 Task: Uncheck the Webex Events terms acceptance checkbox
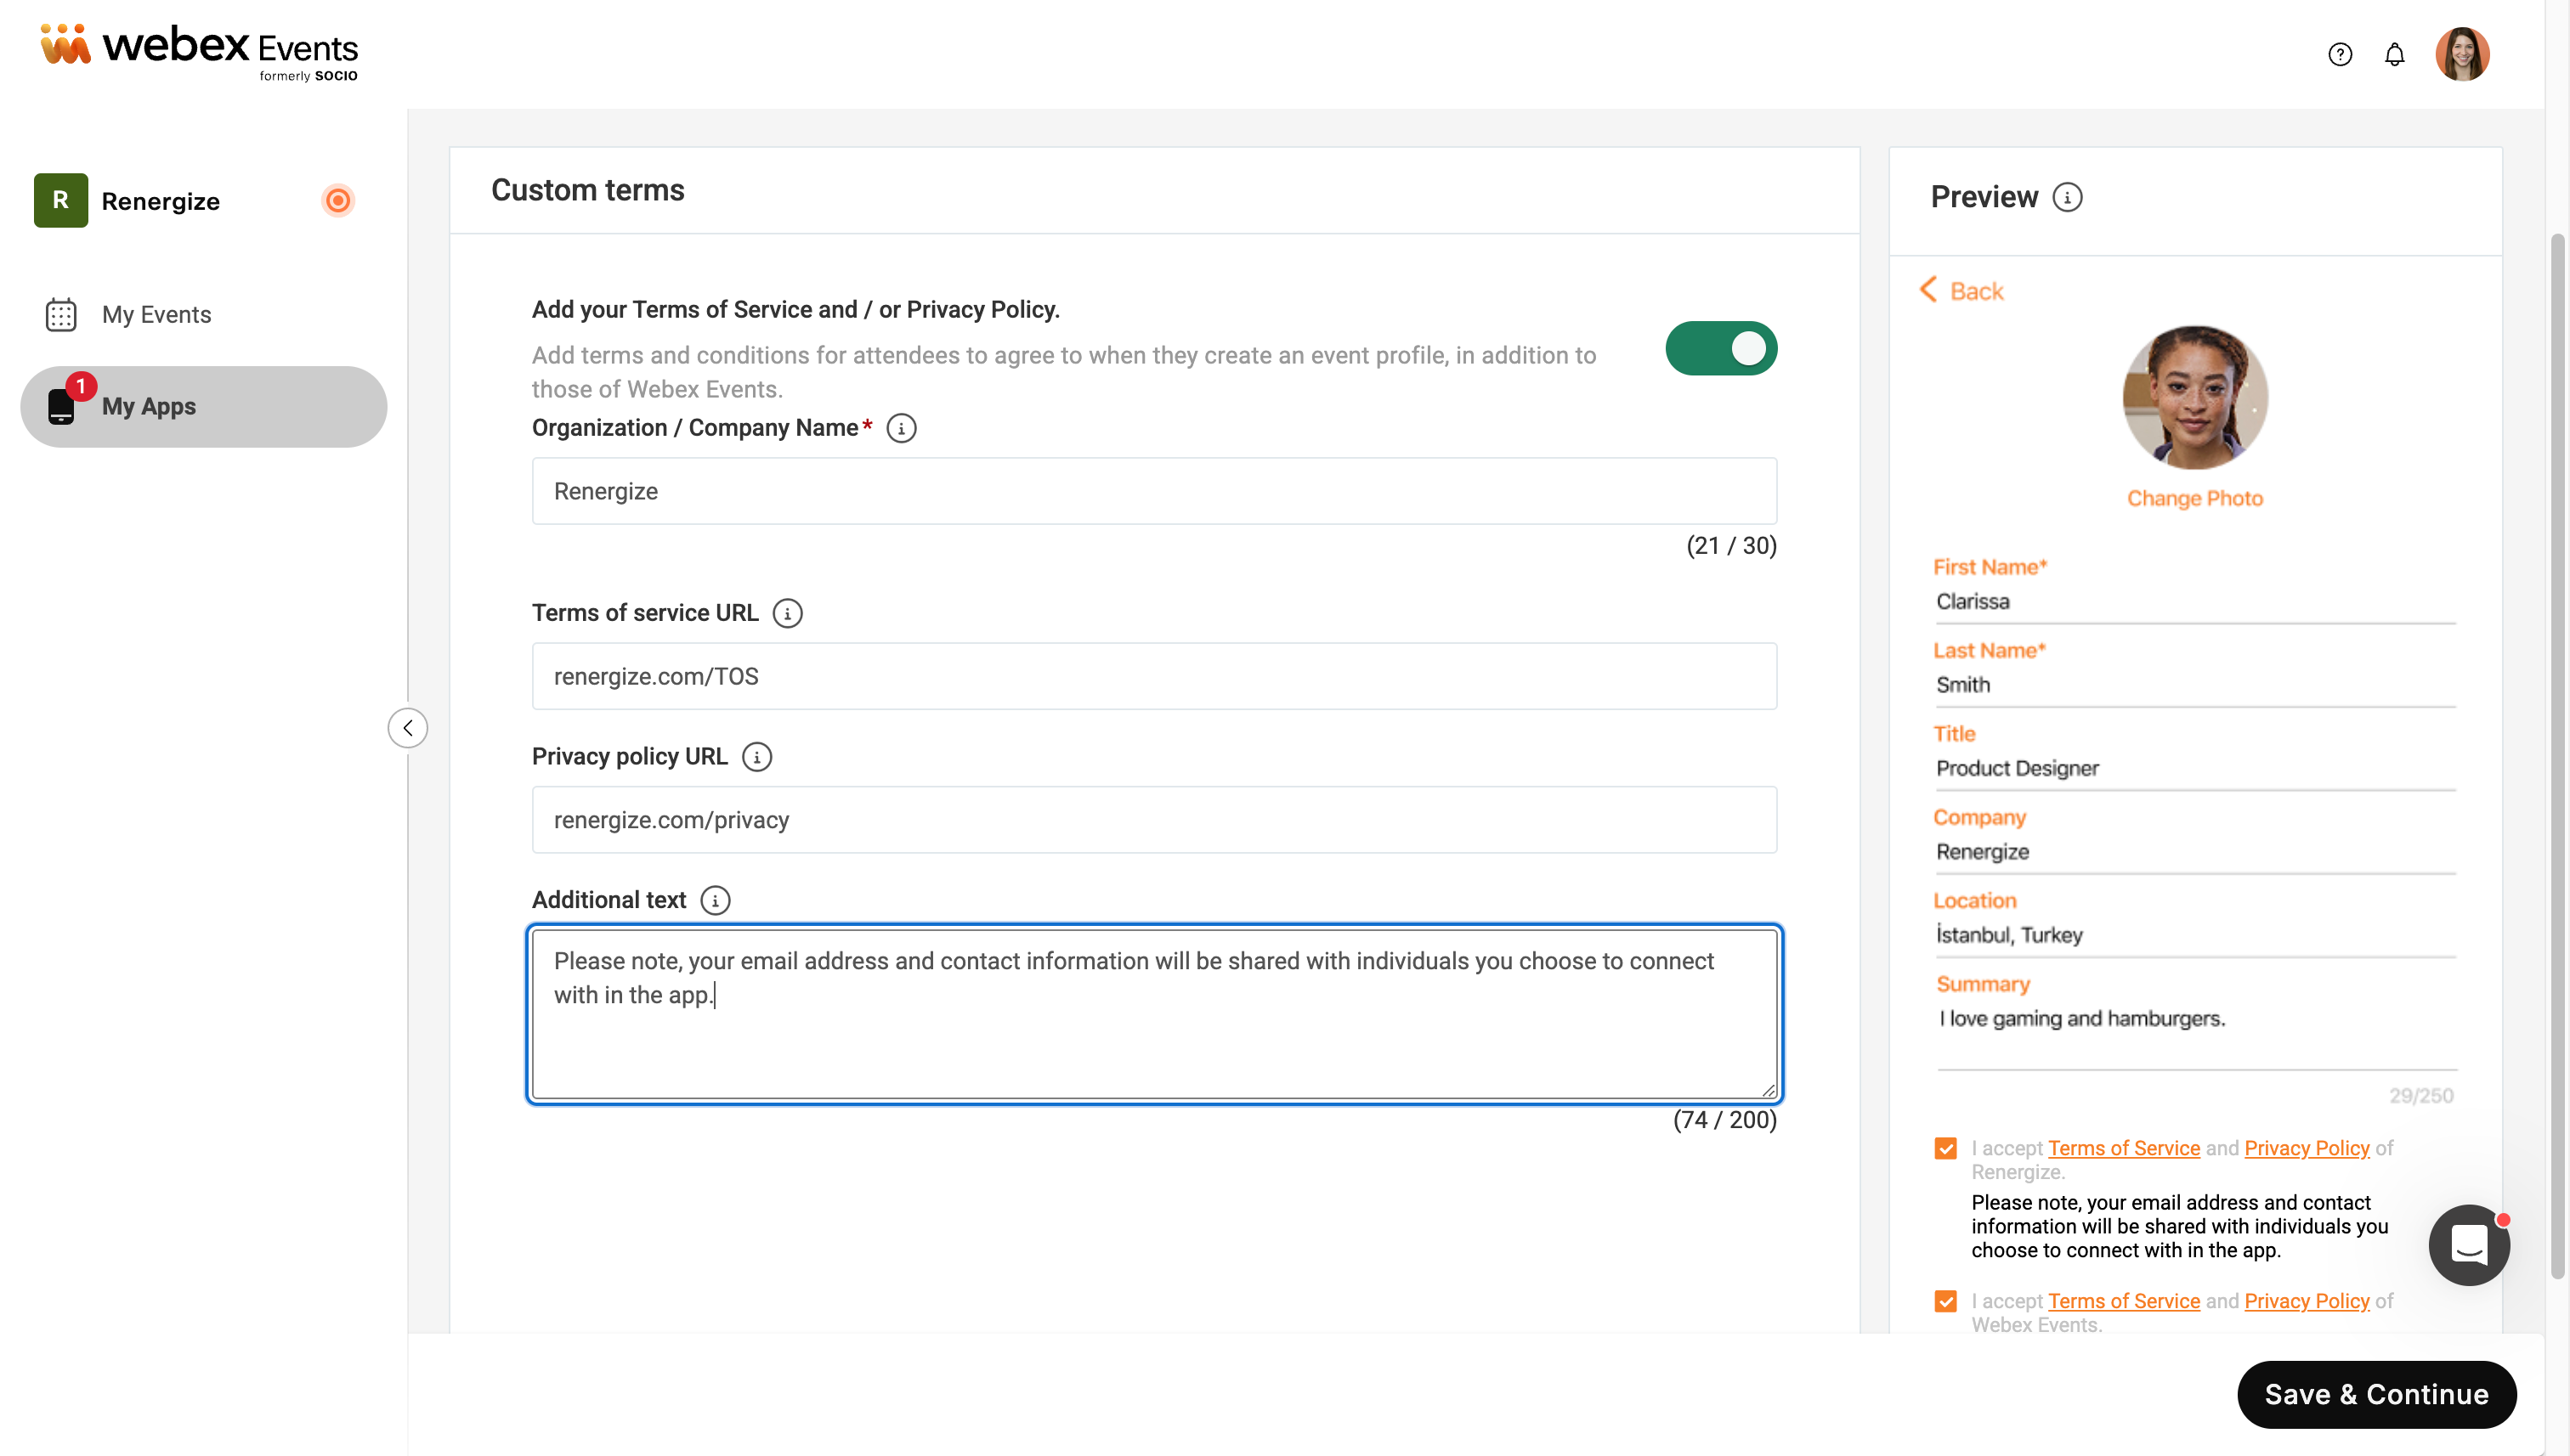pos(1944,1301)
